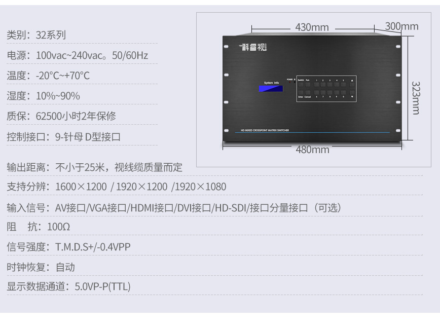Click number 5 key on keypad
Screen dimensions: 440x328
[x=344, y=85]
